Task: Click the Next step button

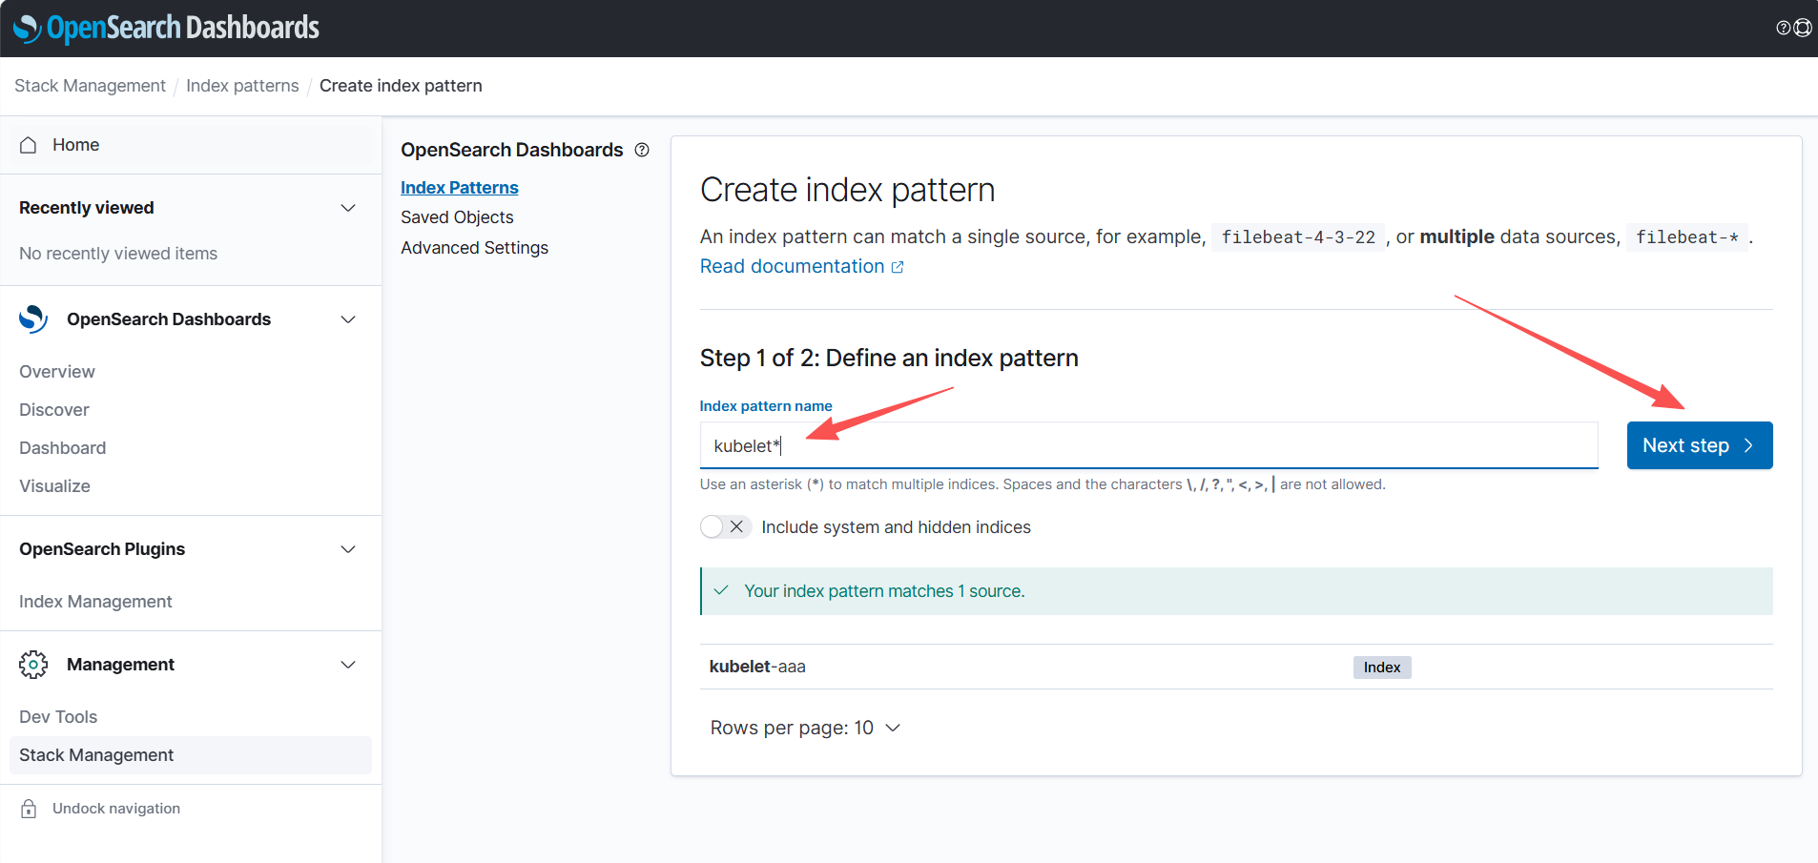Action: pyautogui.click(x=1699, y=445)
